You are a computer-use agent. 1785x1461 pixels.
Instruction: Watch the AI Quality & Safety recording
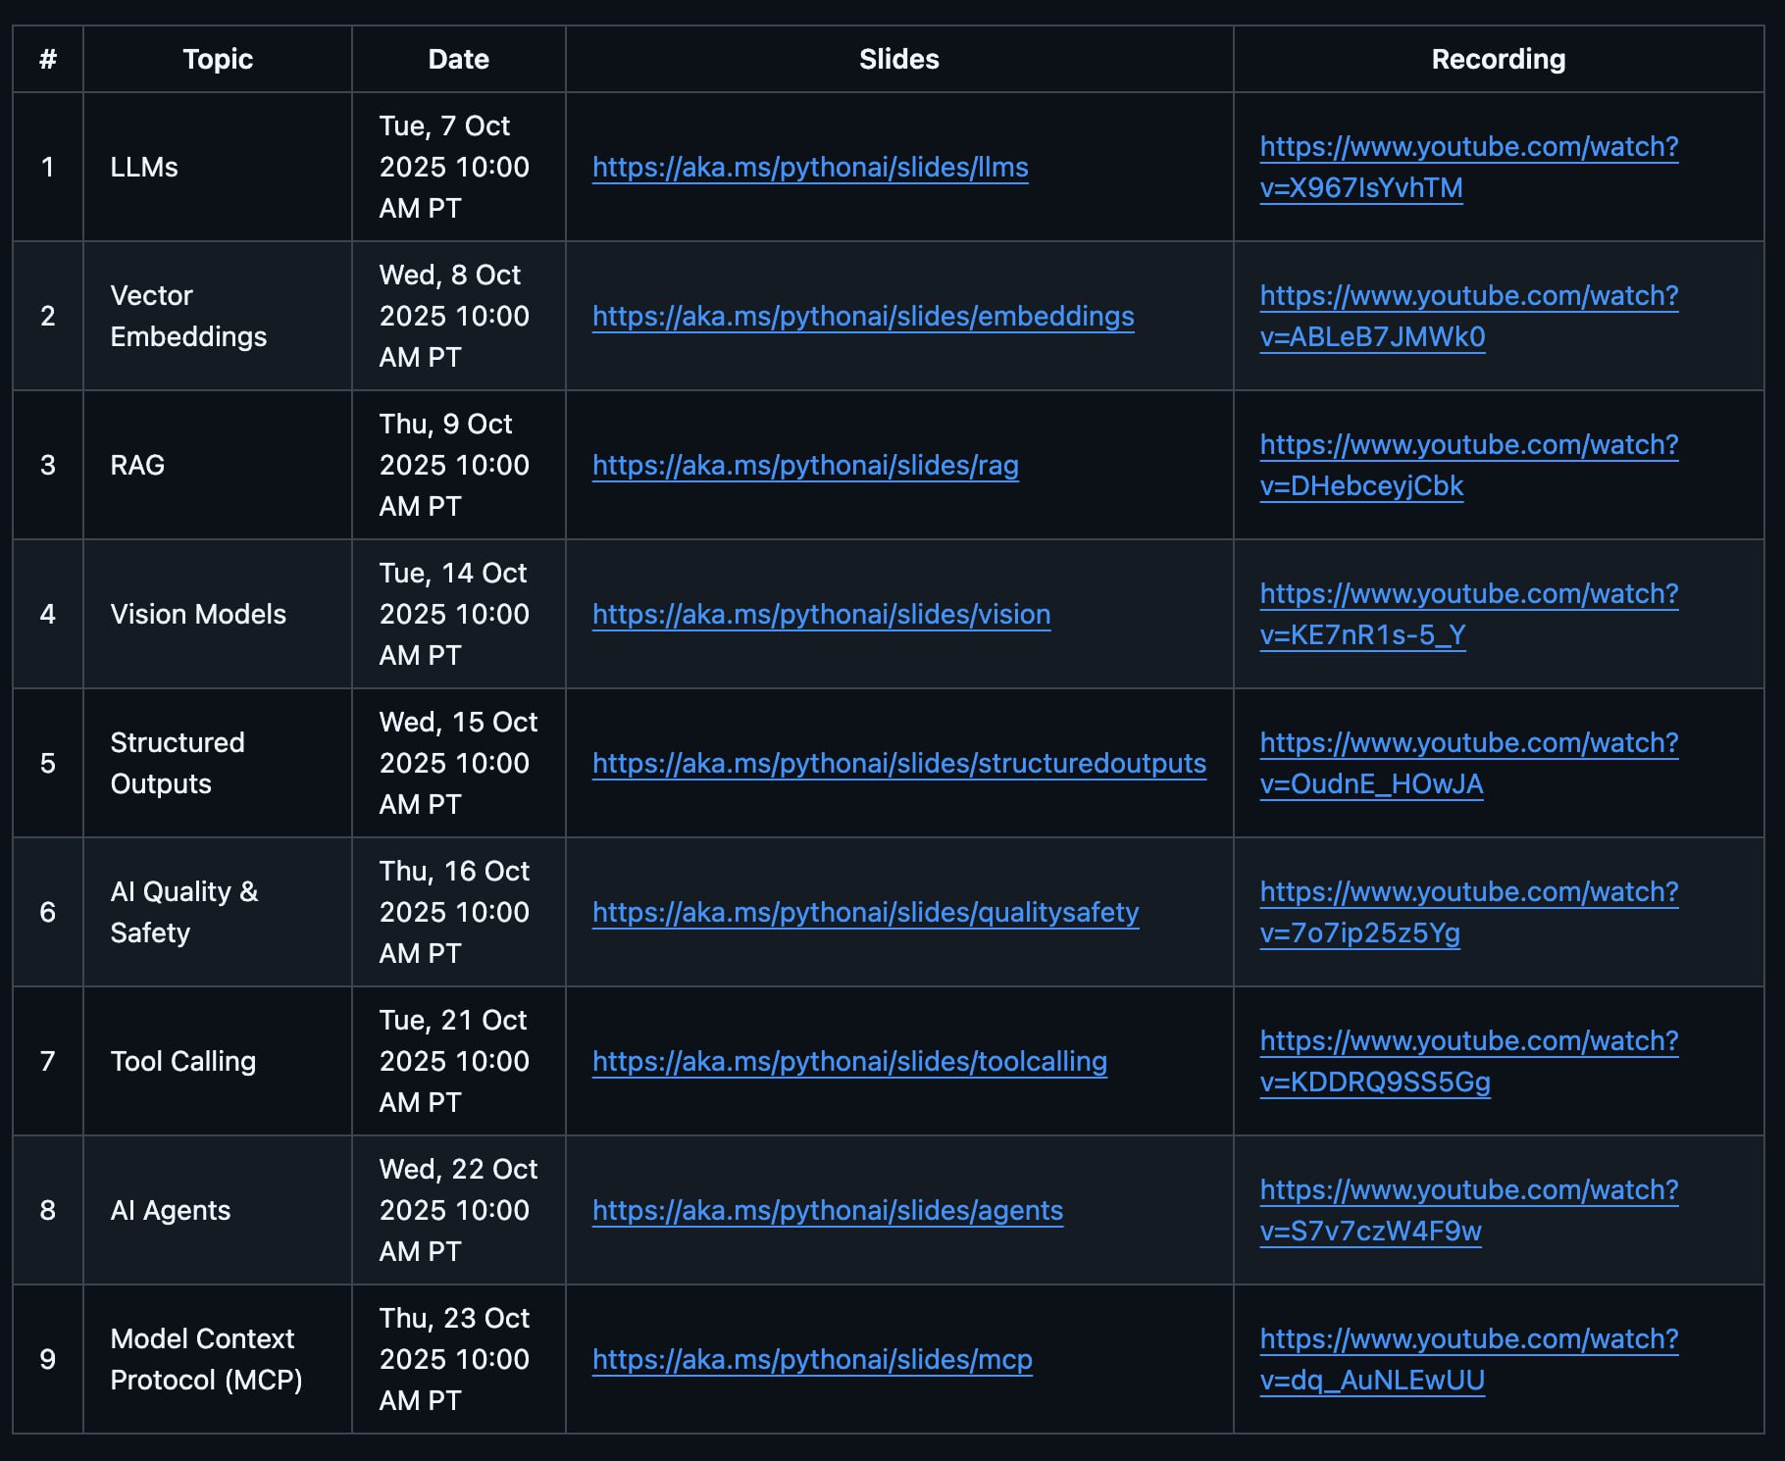1468,892
